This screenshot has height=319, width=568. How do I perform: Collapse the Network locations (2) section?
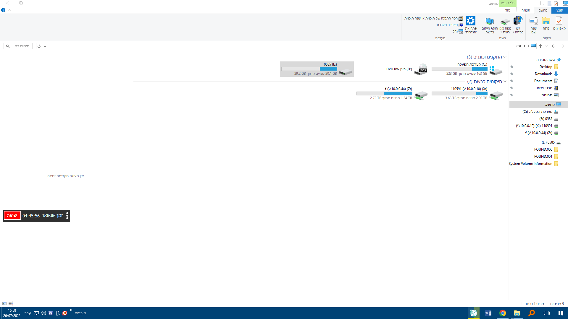(505, 82)
